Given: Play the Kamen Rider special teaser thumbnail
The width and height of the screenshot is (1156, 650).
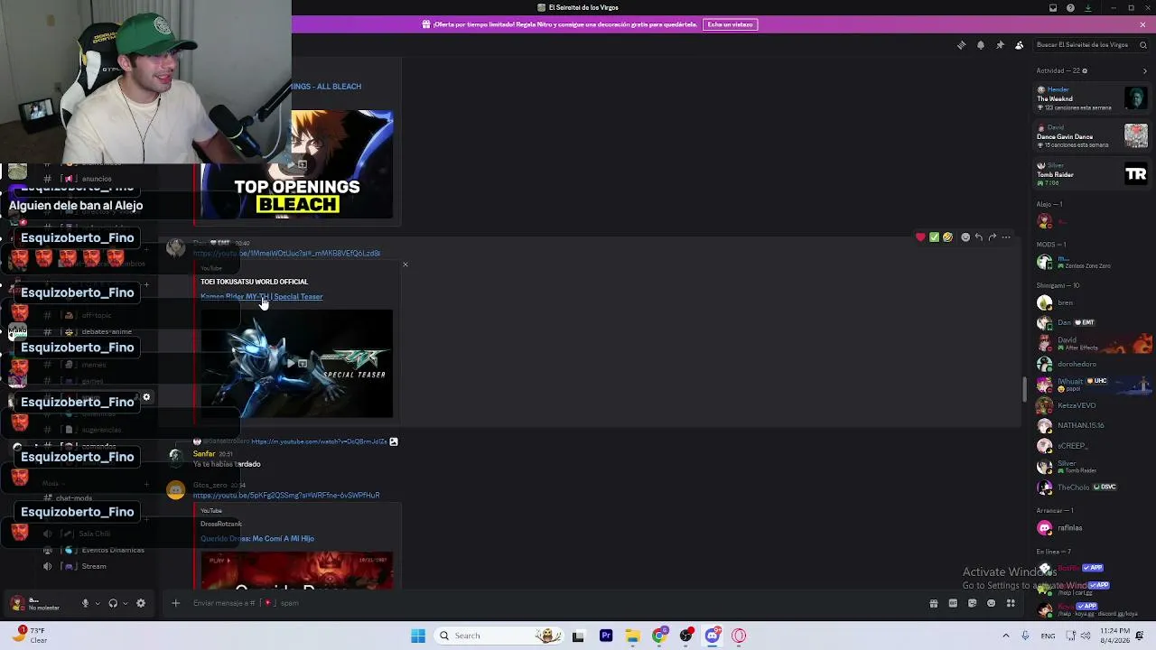Looking at the screenshot, I should click(x=296, y=364).
